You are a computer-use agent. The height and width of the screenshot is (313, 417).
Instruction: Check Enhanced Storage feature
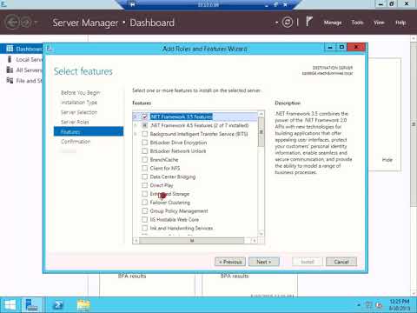pyautogui.click(x=145, y=194)
